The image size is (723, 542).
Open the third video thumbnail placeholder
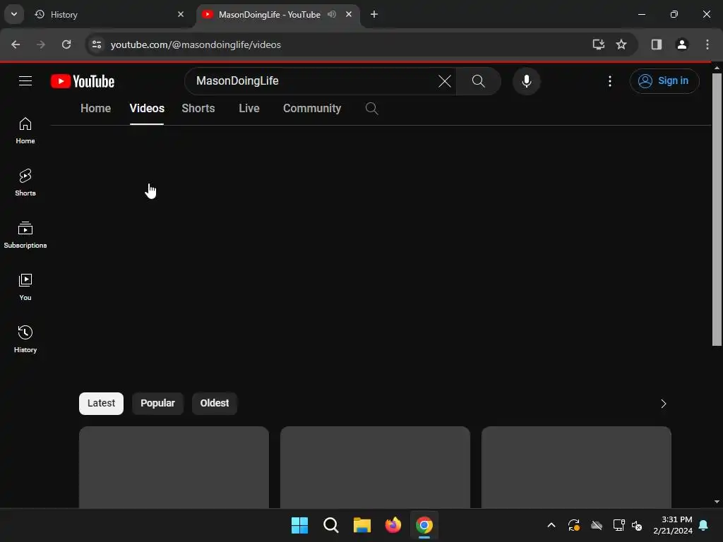(x=576, y=467)
